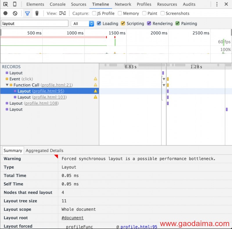Open profile.html:95 link in Layout forced row

click(x=139, y=227)
